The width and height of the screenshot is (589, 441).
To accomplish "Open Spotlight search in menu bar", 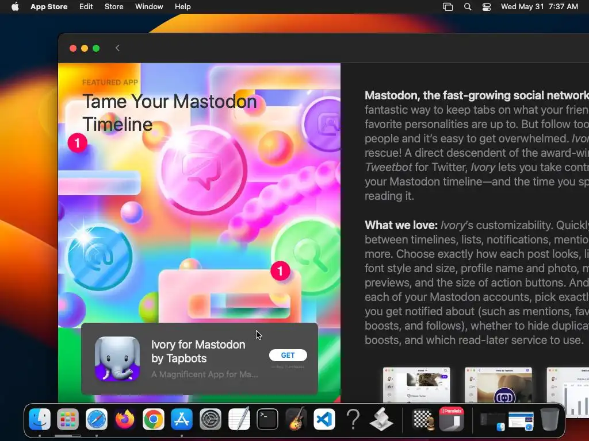I will coord(467,7).
